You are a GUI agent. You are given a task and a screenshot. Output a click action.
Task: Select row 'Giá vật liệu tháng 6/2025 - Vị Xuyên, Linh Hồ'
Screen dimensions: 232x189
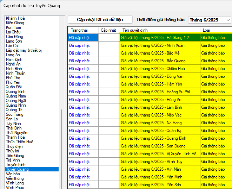(x=160, y=154)
